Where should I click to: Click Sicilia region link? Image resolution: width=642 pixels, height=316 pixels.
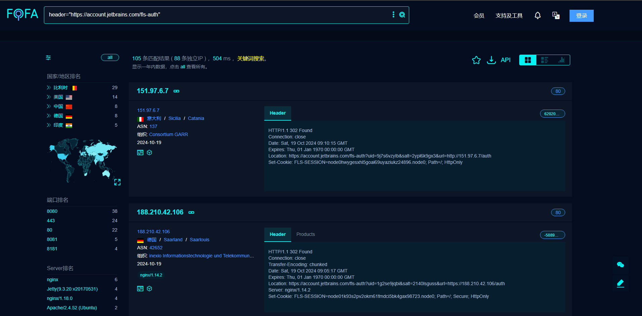pyautogui.click(x=174, y=118)
